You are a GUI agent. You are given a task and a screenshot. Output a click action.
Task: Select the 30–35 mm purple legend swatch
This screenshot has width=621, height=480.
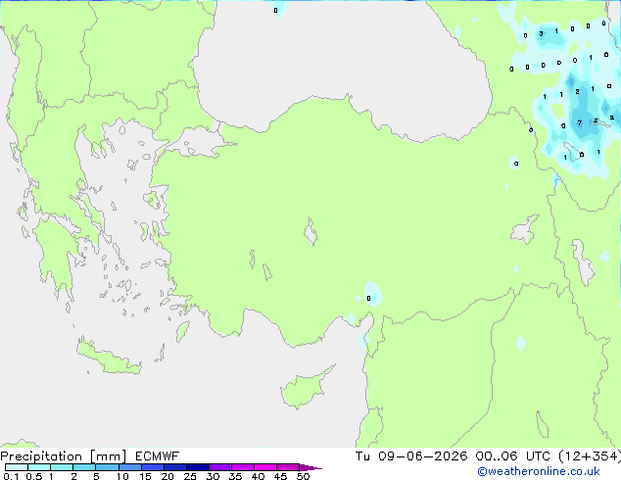[220, 467]
